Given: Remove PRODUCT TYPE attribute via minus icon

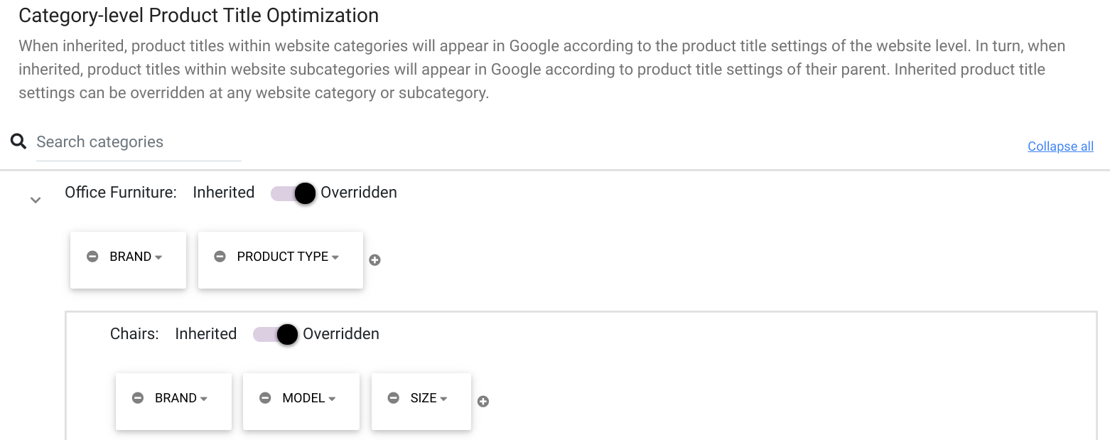Looking at the screenshot, I should (x=220, y=257).
